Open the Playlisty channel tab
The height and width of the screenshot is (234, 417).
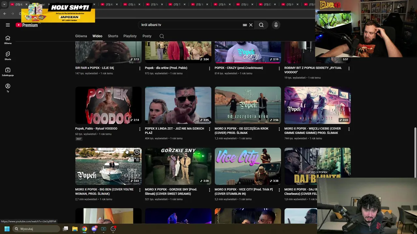pyautogui.click(x=130, y=36)
